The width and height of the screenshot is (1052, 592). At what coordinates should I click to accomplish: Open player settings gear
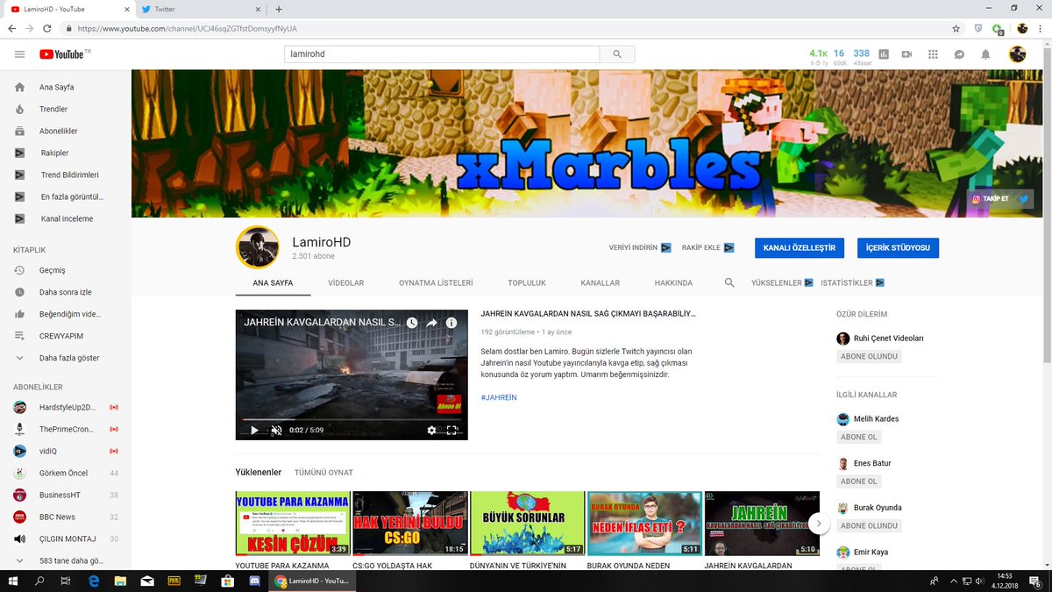coord(431,431)
